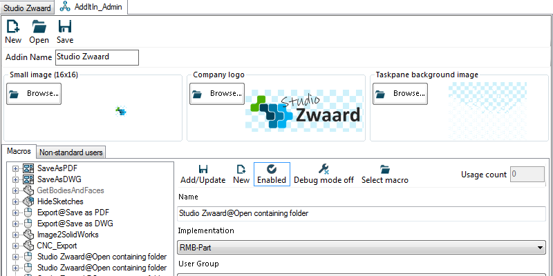This screenshot has width=553, height=276.
Task: Toggle Debug mode off button
Action: (x=324, y=175)
